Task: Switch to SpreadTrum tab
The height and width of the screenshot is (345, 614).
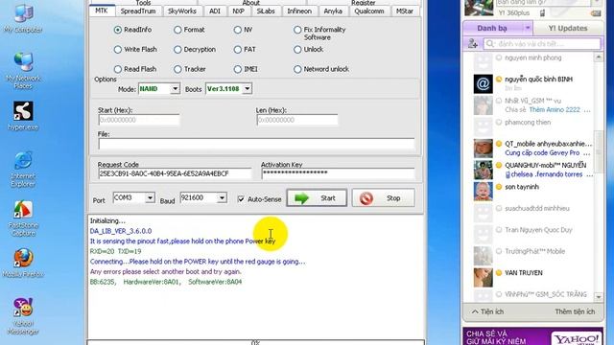Action: click(138, 11)
